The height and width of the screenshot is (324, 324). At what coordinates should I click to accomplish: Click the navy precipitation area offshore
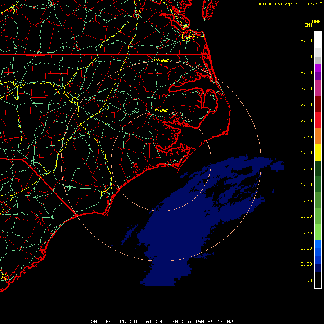(x=178, y=227)
